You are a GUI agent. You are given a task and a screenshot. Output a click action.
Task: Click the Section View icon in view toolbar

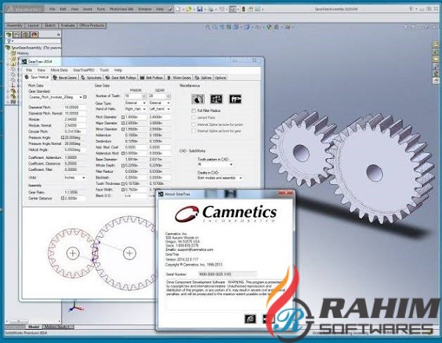(x=229, y=27)
